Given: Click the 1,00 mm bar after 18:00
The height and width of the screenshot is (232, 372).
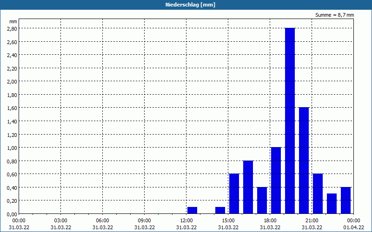Looking at the screenshot, I should (x=276, y=180).
